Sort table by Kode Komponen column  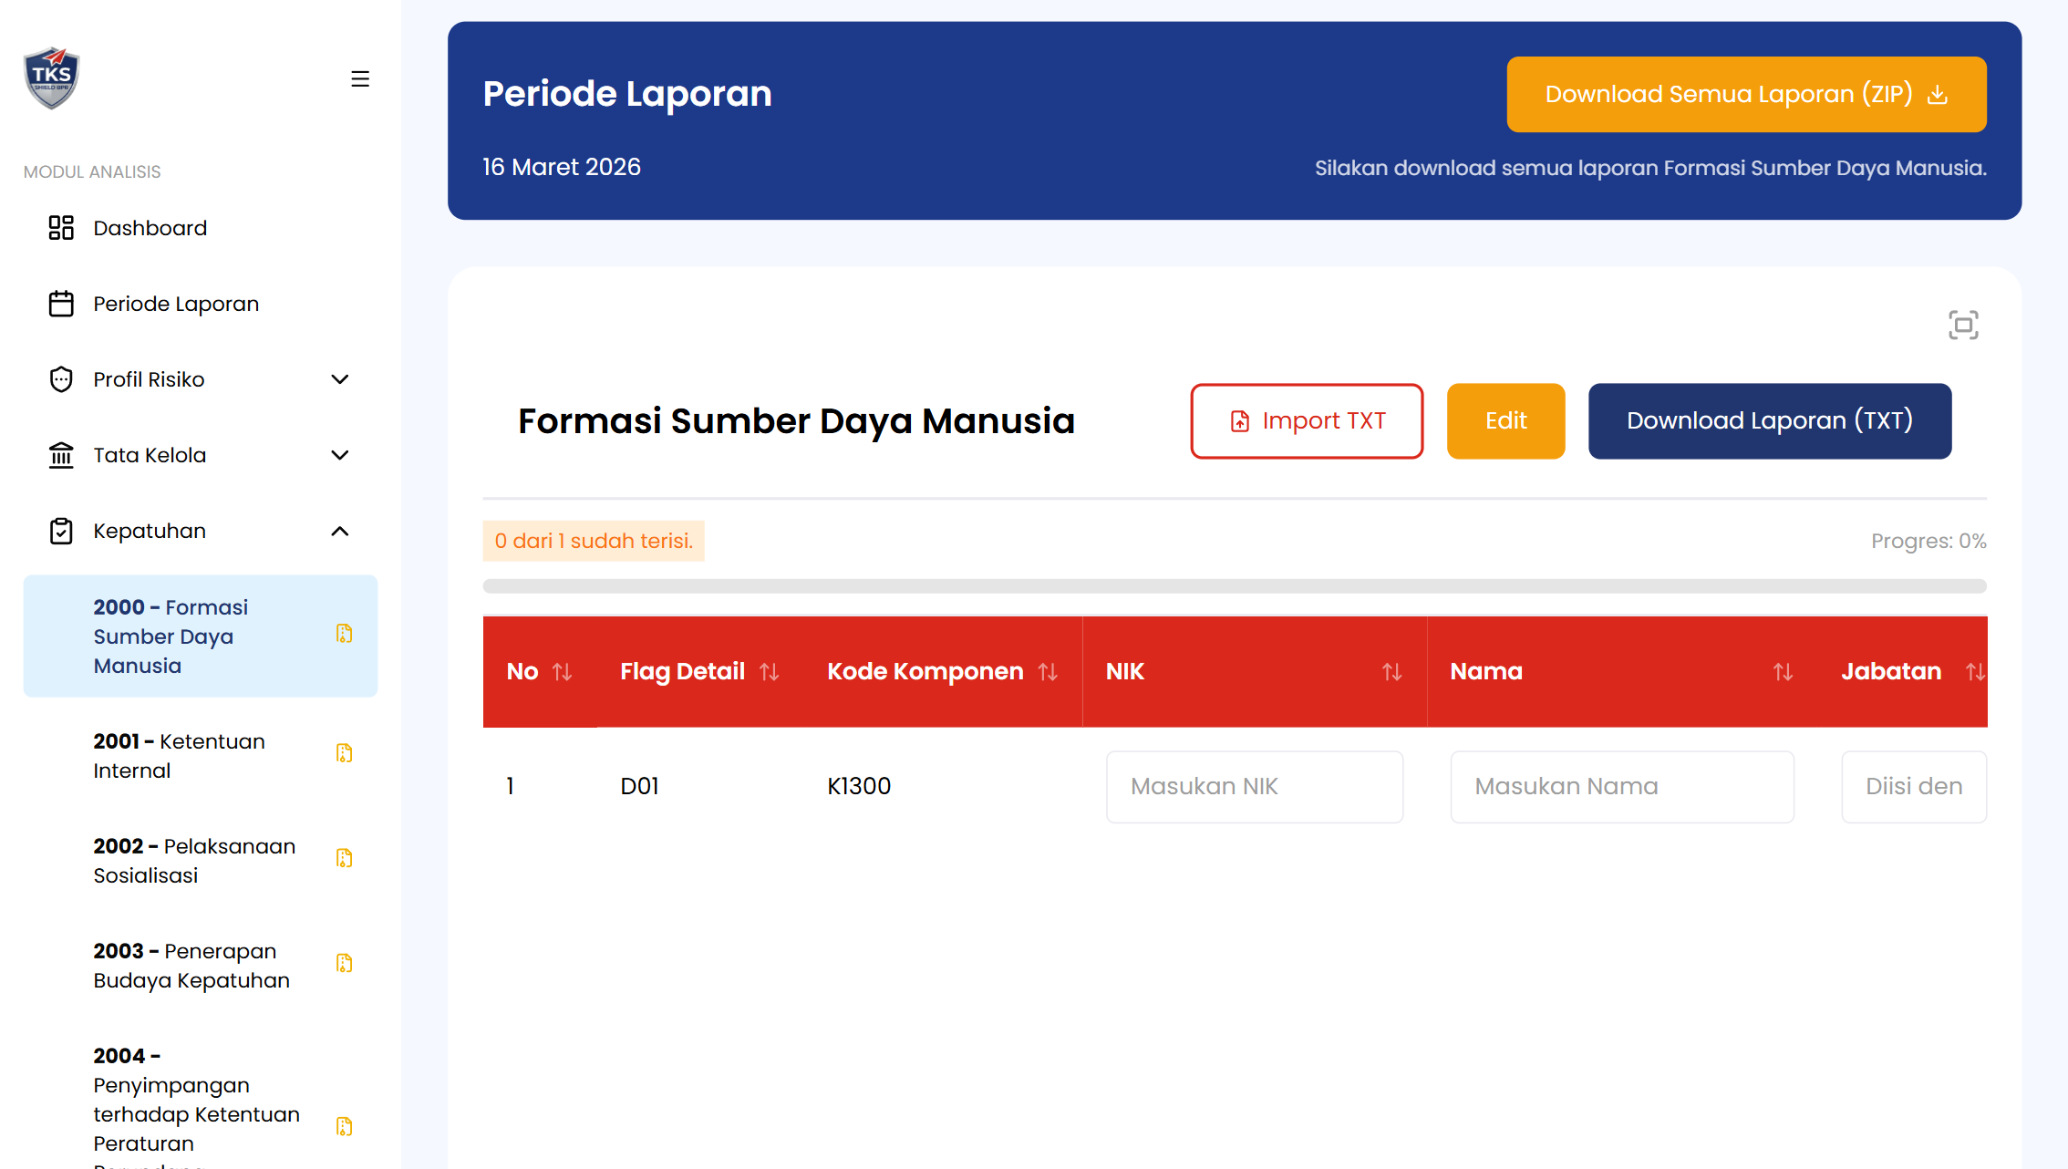(1048, 672)
